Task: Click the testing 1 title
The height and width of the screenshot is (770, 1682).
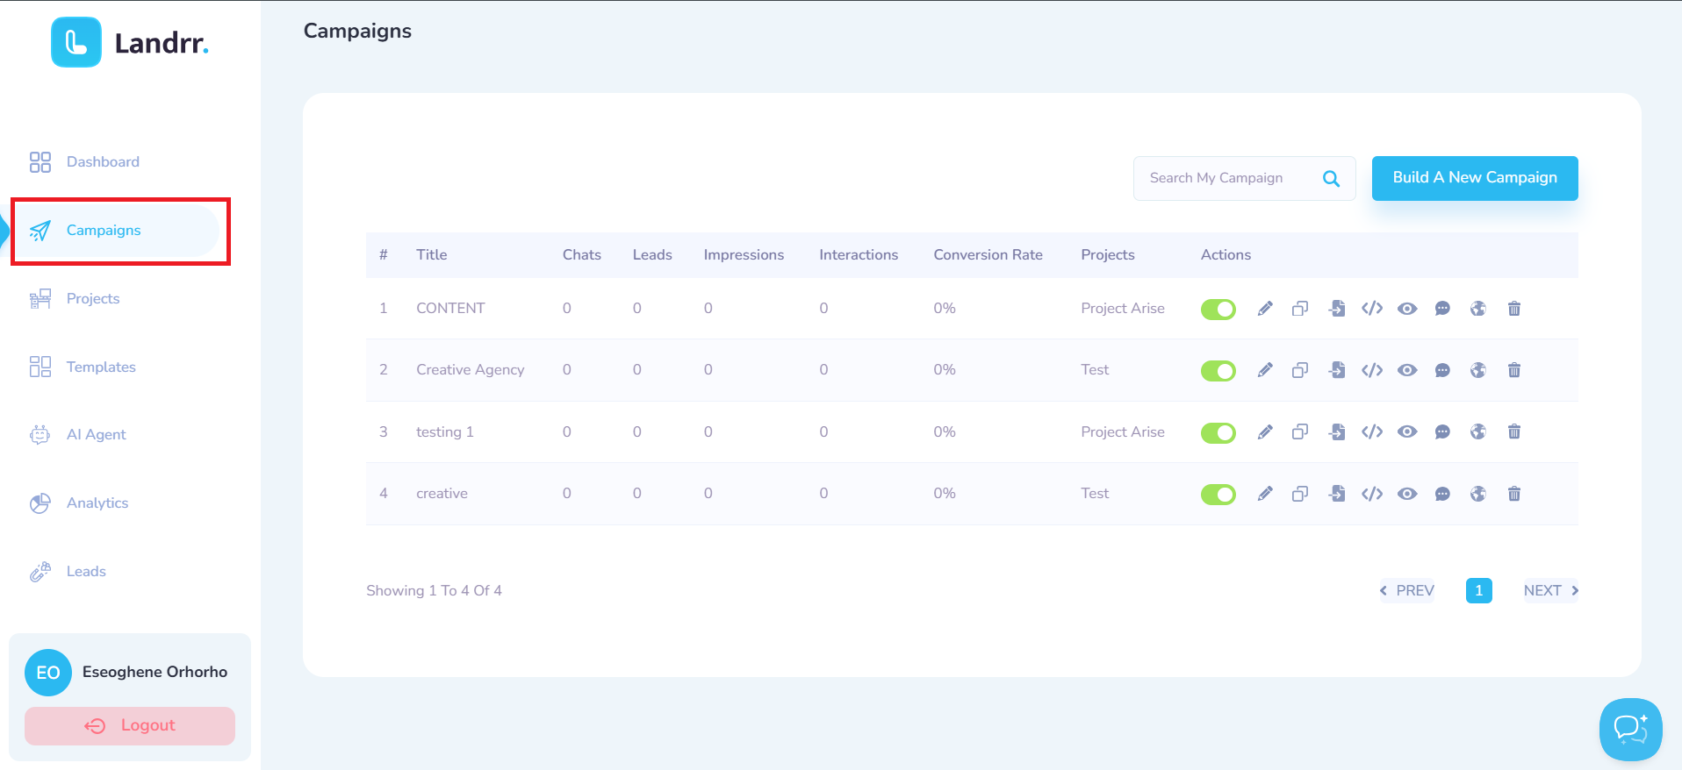Action: 445,431
